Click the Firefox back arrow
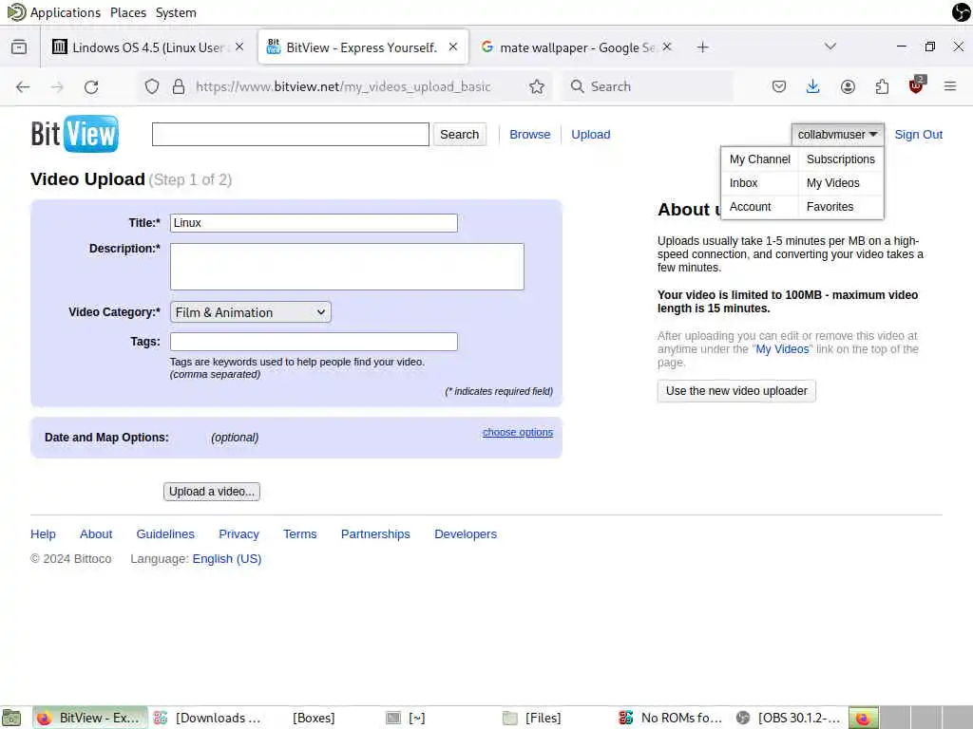Screen dimensions: 973x729 (x=23, y=86)
